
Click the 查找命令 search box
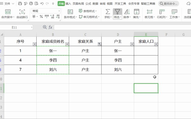click(x=169, y=3)
